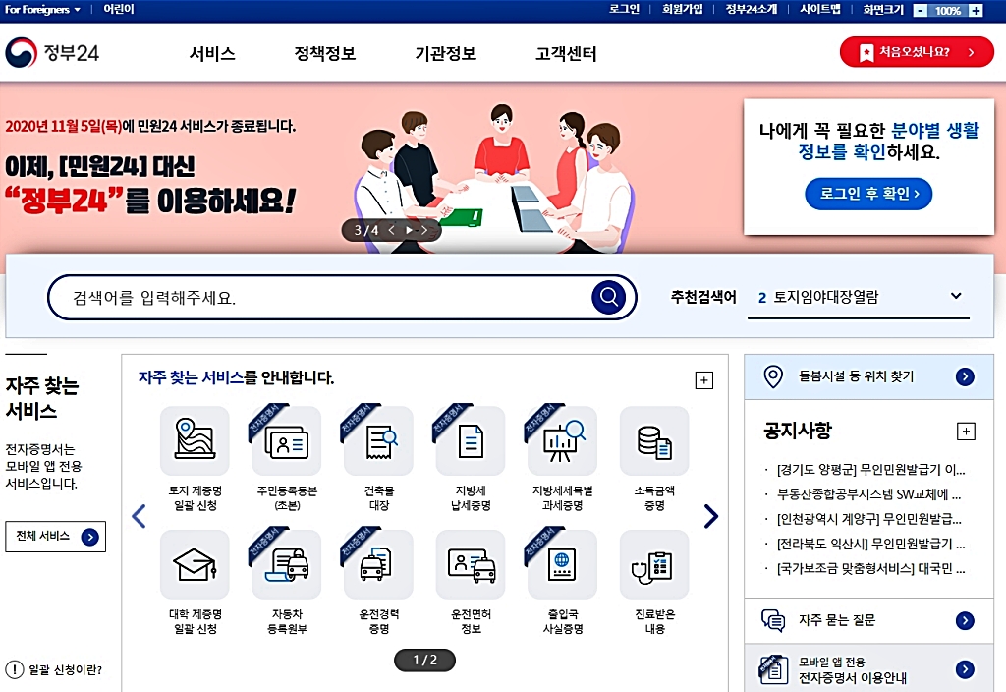Viewport: 1006px width, 692px height.
Task: Click the magnifier search button
Action: [x=608, y=297]
